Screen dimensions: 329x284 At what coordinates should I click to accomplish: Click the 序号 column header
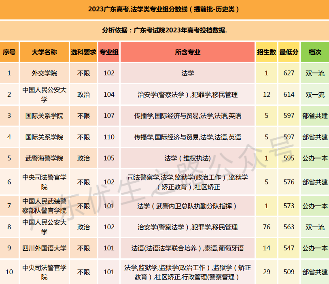coord(9,52)
